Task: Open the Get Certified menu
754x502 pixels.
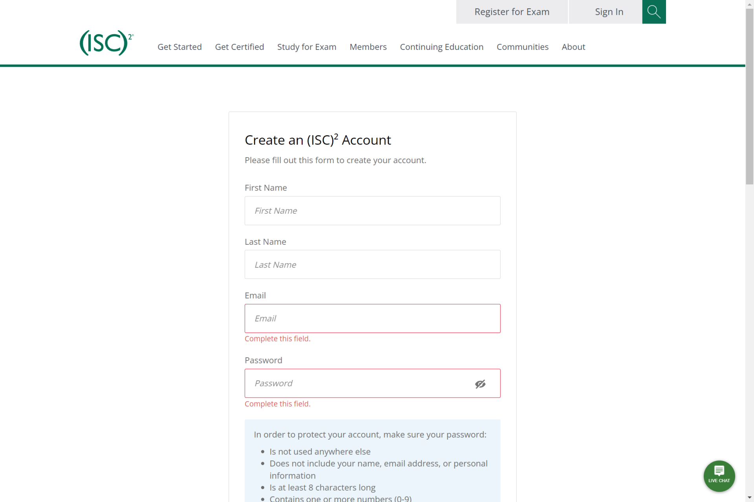Action: 239,47
